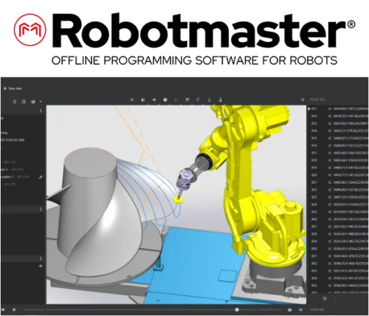Image resolution: width=369 pixels, height=316 pixels.
Task: Click the robot tool tip yellow marker
Action: [x=178, y=199]
